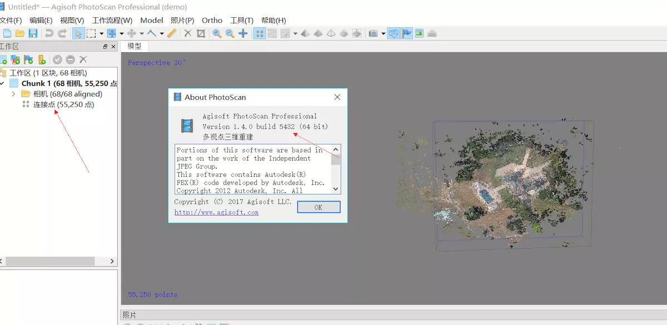Open the 文件(F) menu

(11, 21)
